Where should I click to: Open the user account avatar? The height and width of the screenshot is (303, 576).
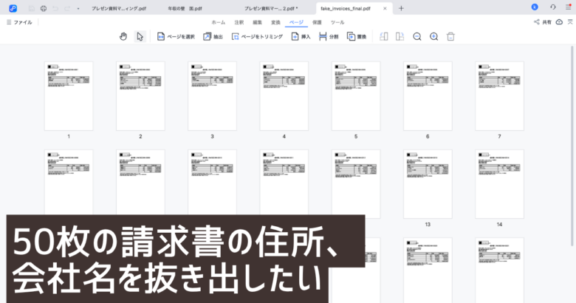[534, 7]
